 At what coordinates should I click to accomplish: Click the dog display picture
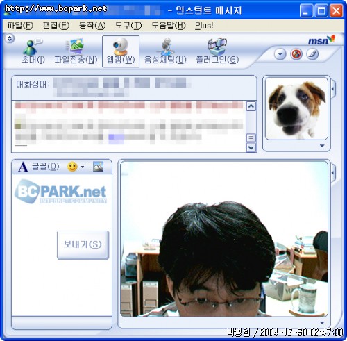pyautogui.click(x=296, y=108)
